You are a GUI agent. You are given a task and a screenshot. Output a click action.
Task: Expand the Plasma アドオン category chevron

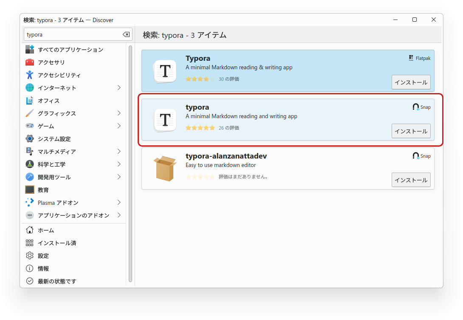[119, 202]
